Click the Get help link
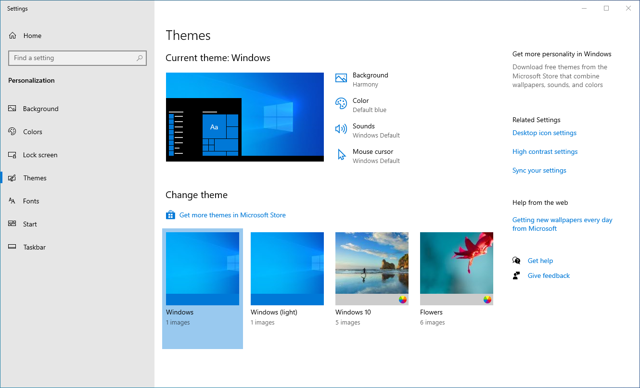Viewport: 640px width, 388px height. click(x=540, y=261)
